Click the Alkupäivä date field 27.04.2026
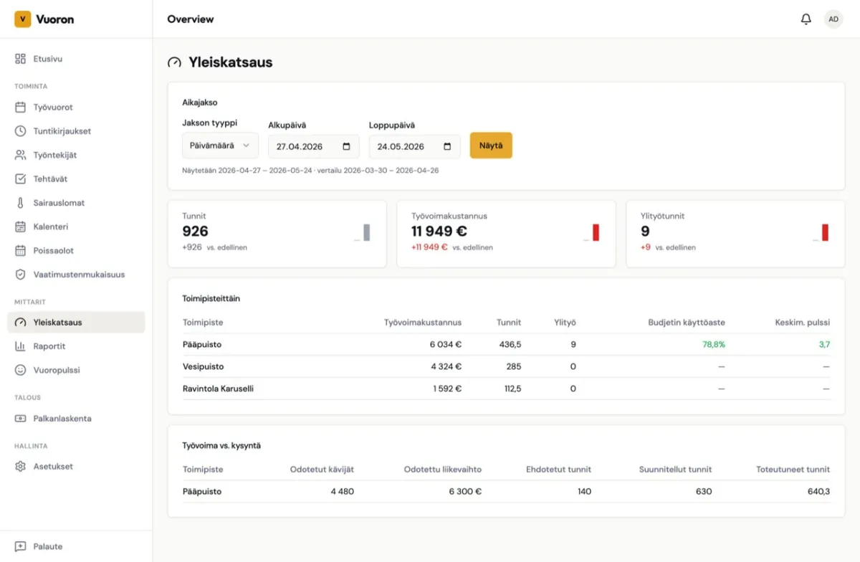 click(x=314, y=146)
